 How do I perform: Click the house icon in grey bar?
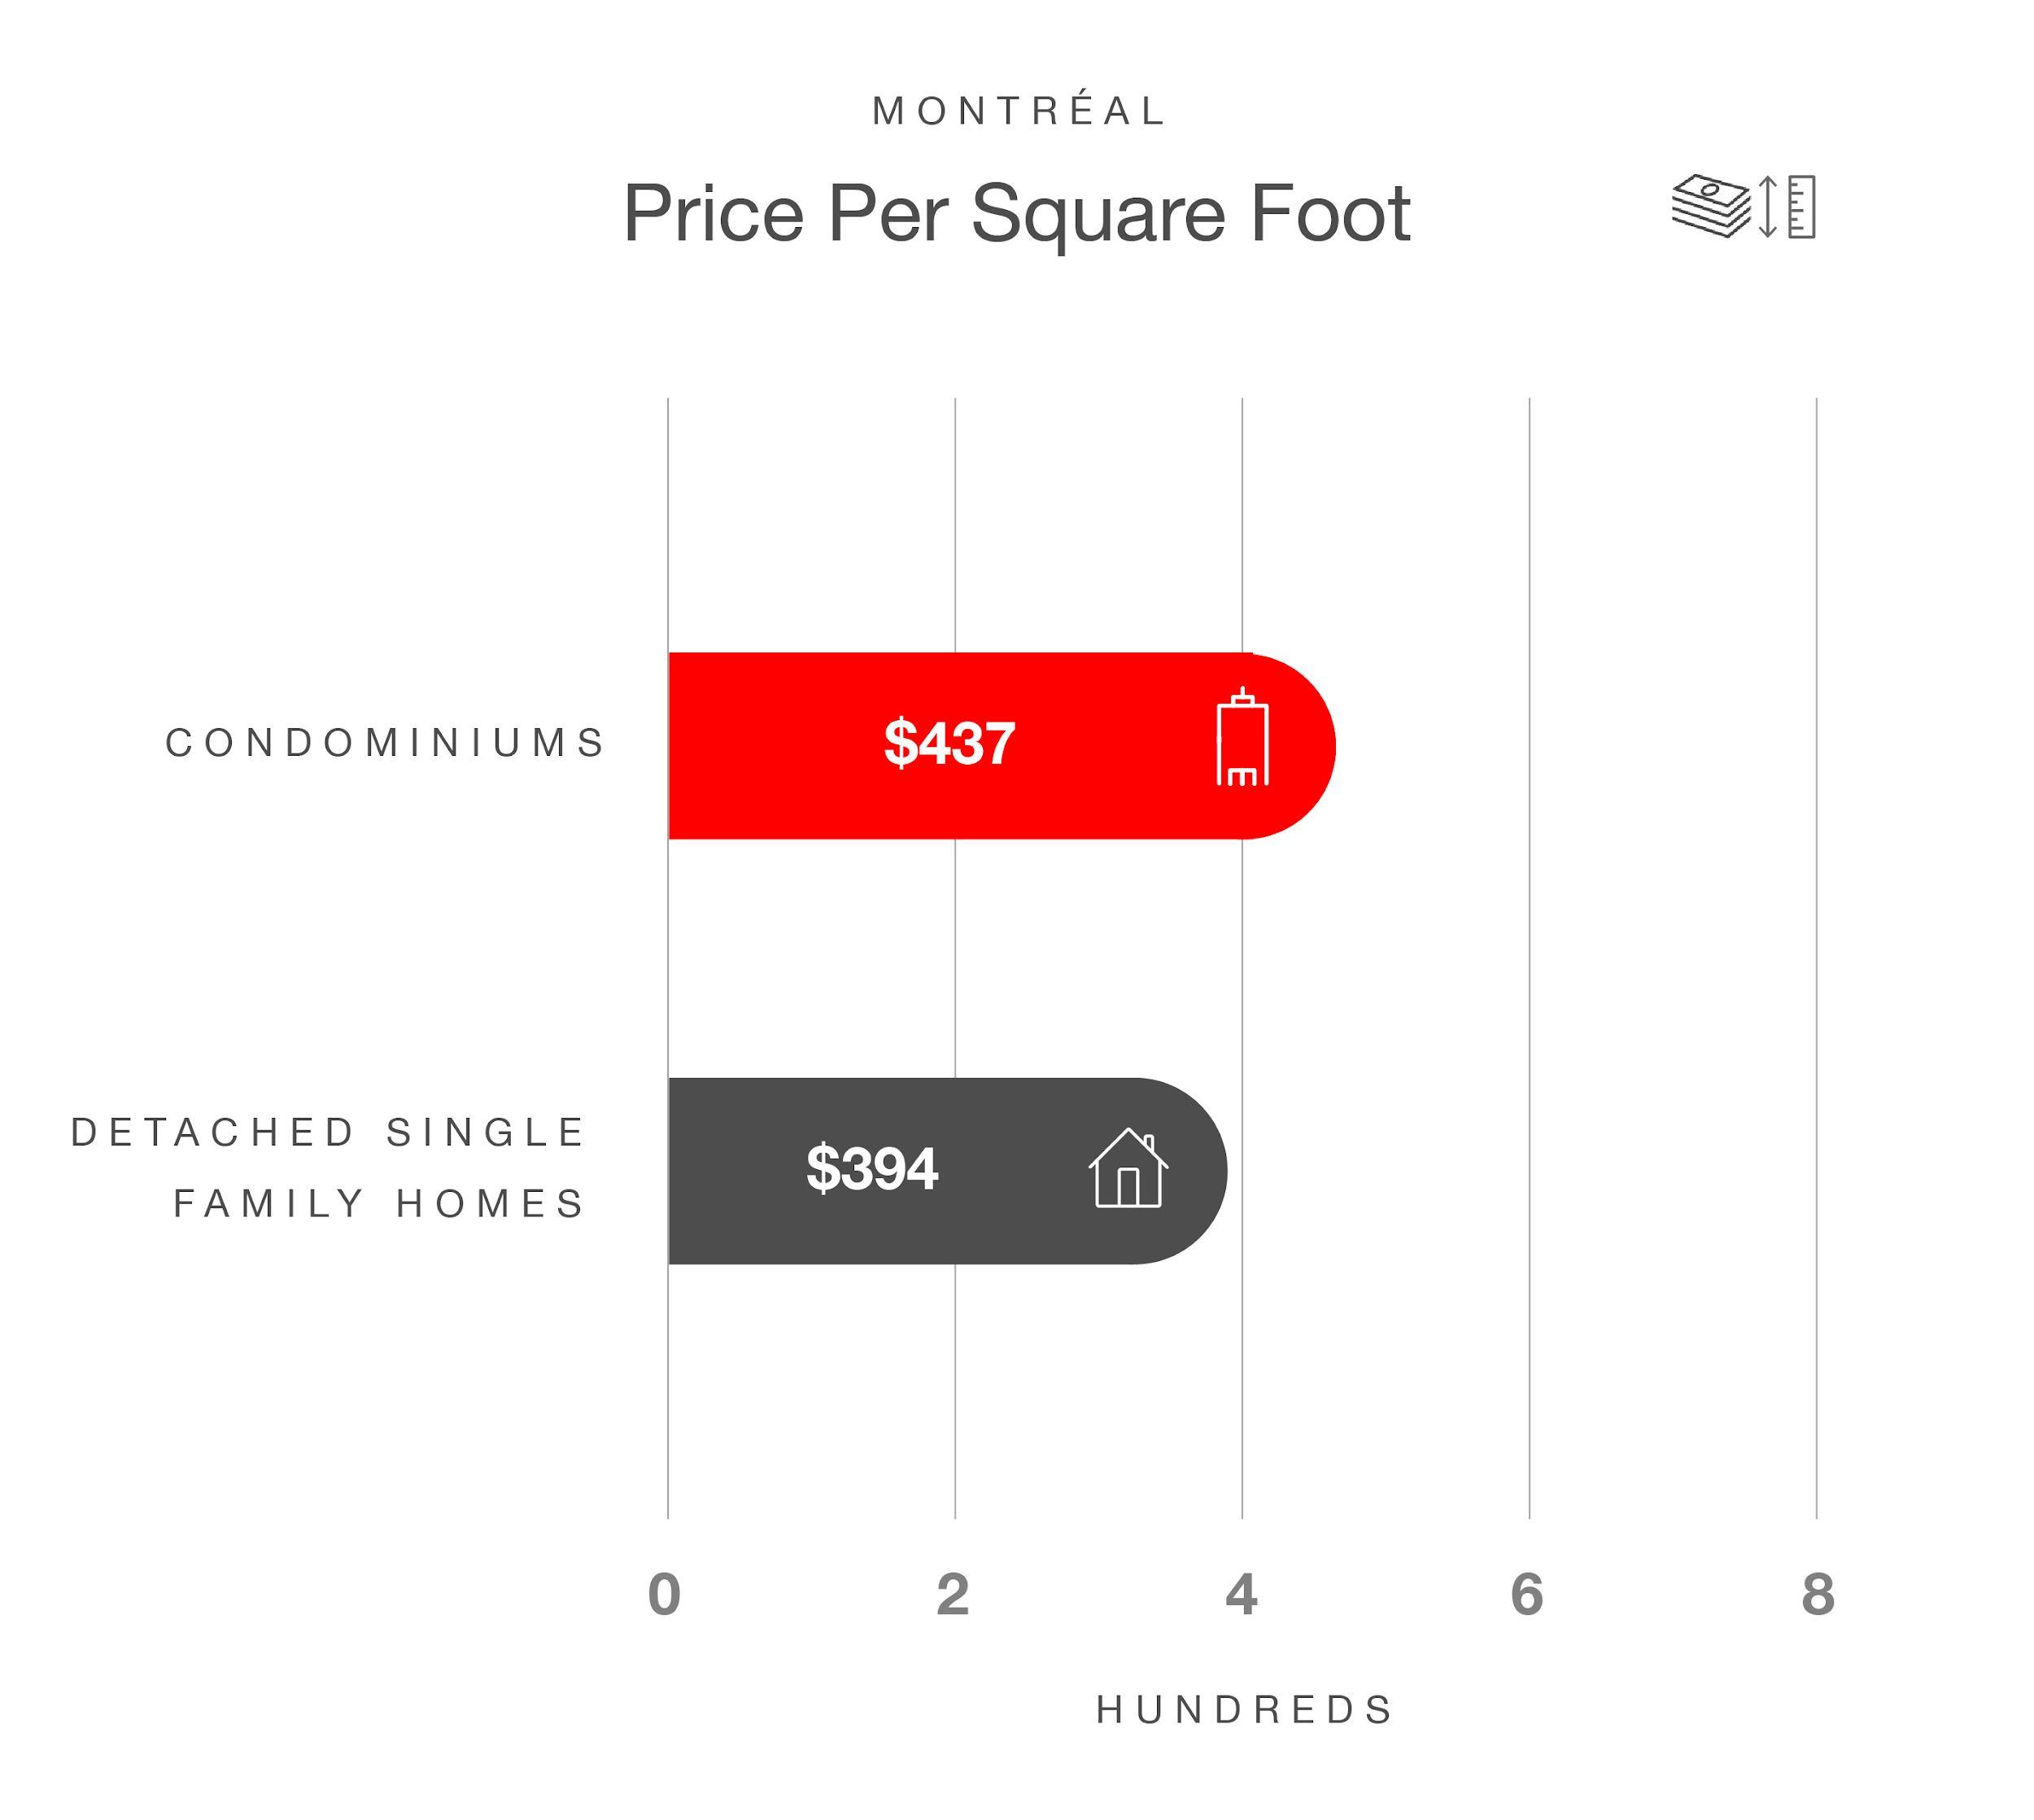point(1128,1168)
